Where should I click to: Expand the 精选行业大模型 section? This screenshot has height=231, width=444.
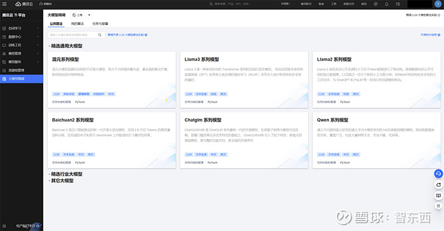65,174
